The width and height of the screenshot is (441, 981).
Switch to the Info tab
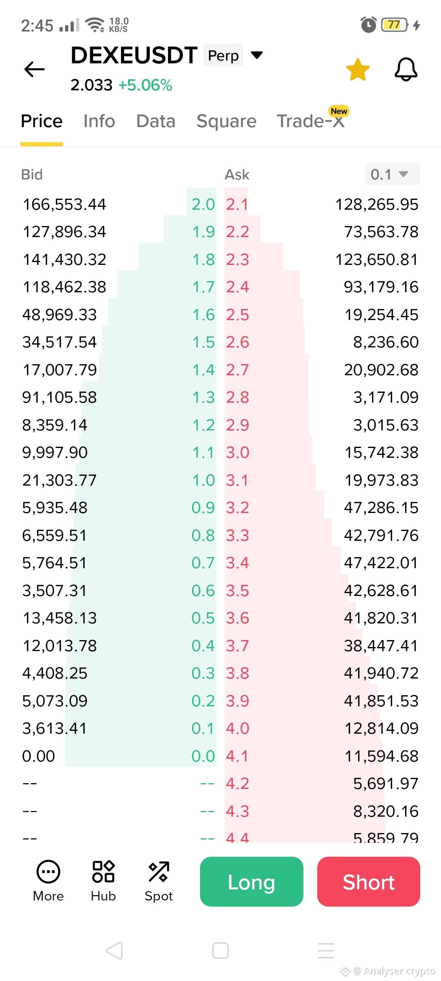click(x=99, y=121)
